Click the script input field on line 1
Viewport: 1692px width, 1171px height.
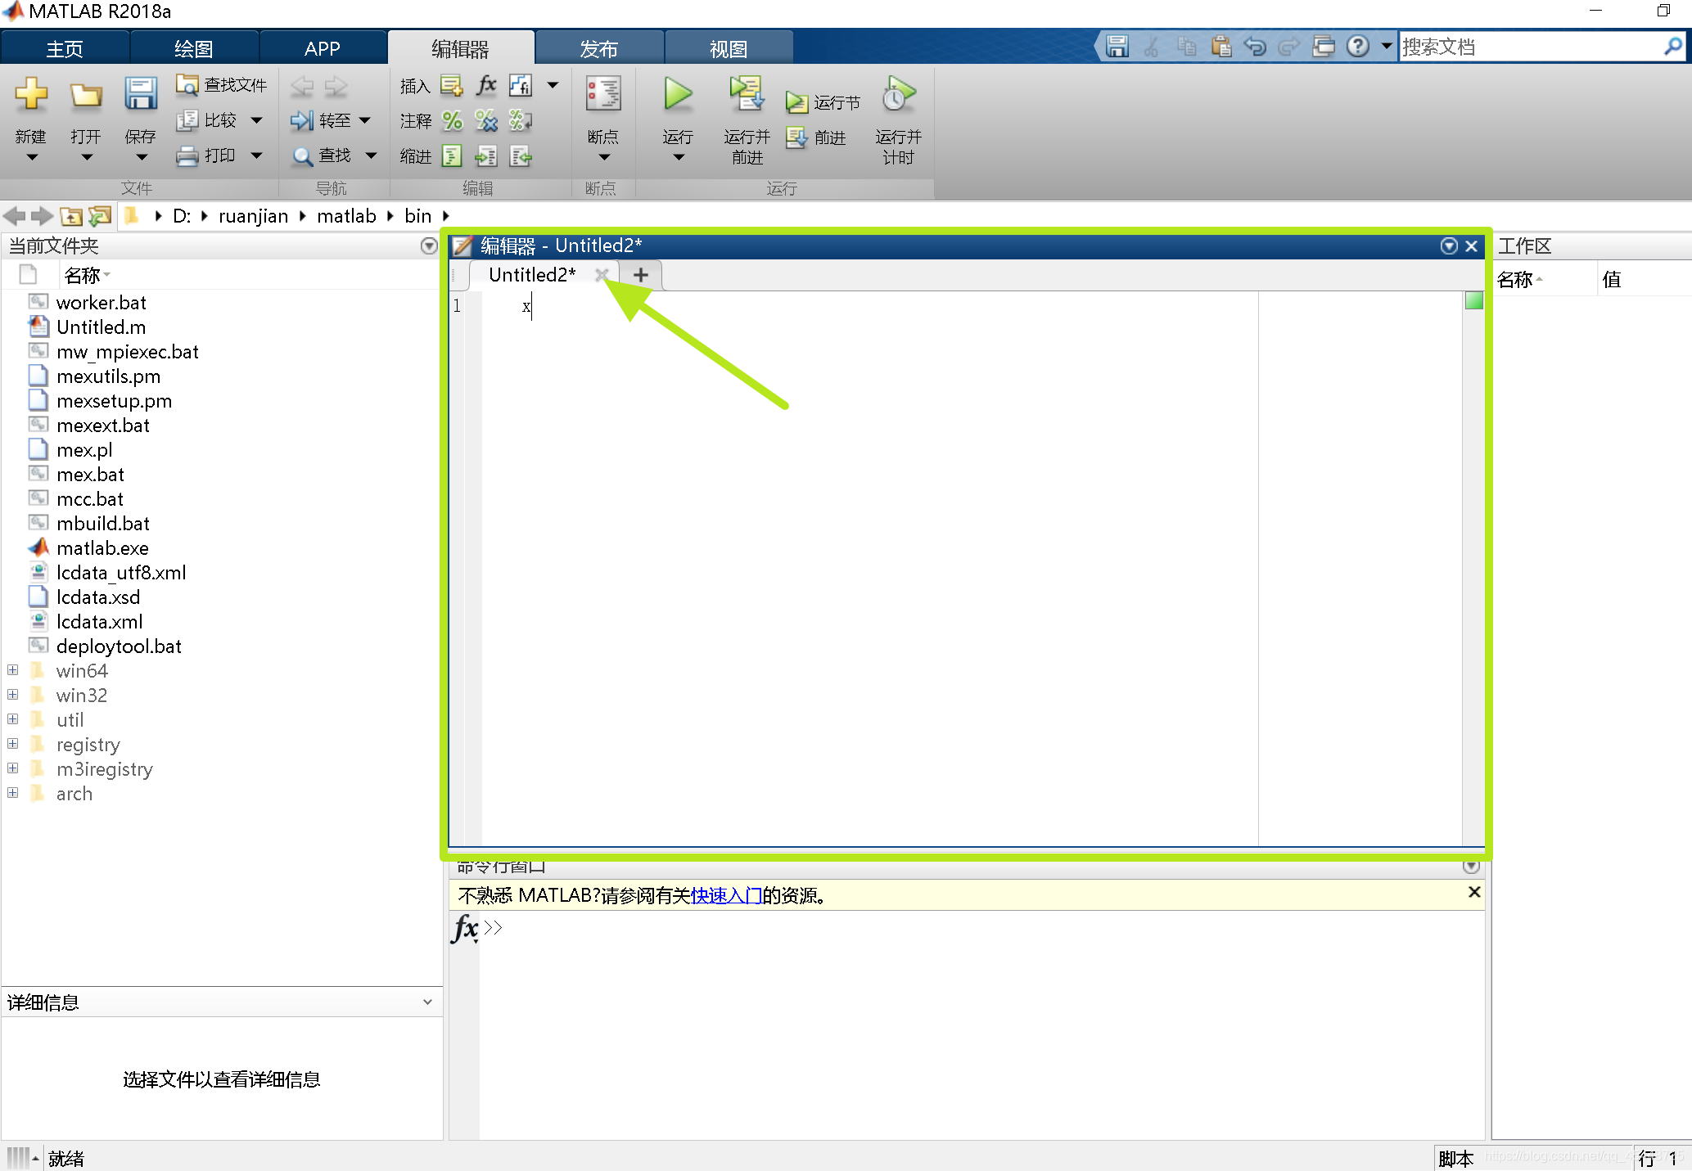[523, 307]
